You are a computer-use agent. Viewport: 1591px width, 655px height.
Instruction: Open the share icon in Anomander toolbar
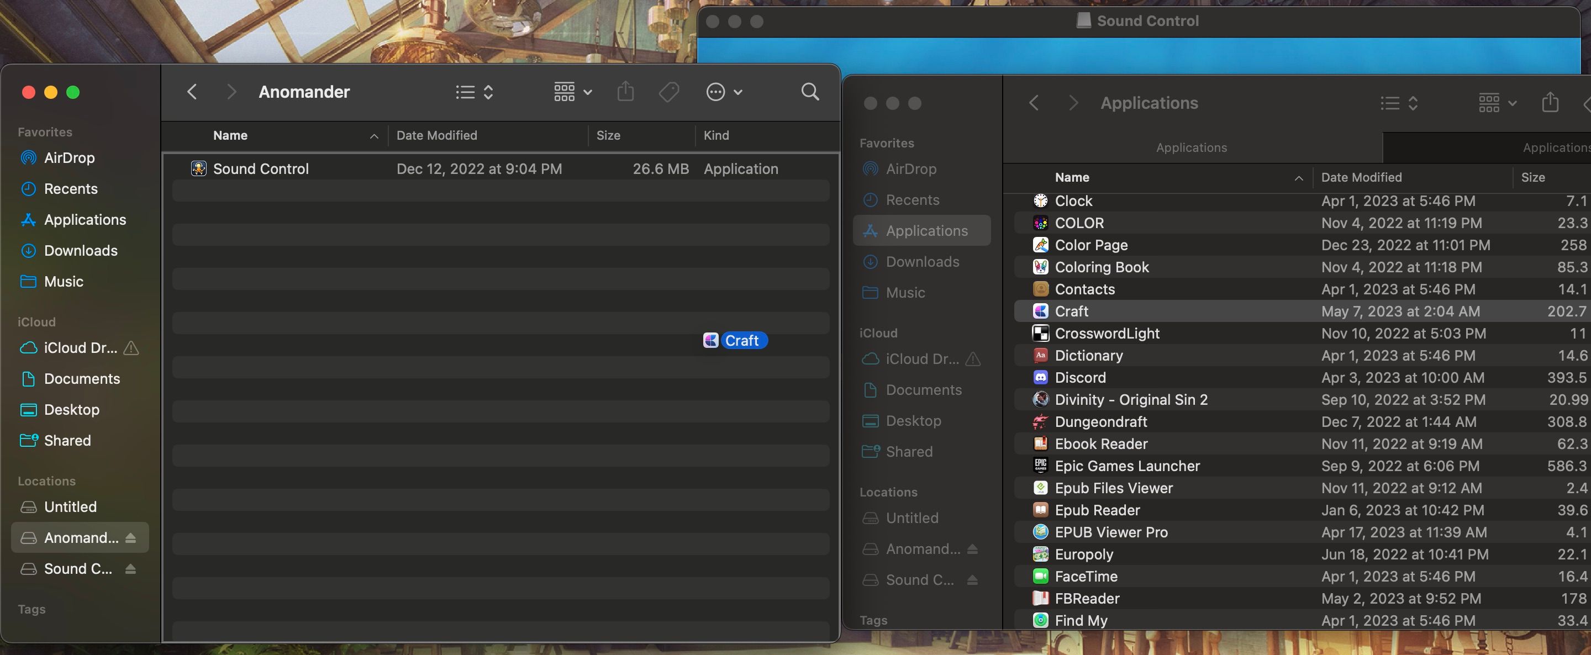point(626,91)
